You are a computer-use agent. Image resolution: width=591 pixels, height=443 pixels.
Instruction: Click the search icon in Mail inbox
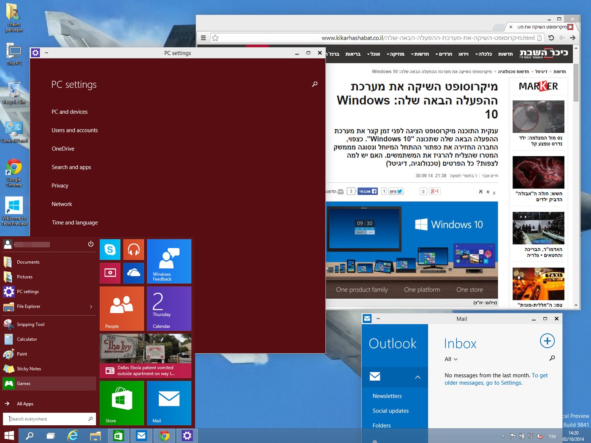[552, 358]
